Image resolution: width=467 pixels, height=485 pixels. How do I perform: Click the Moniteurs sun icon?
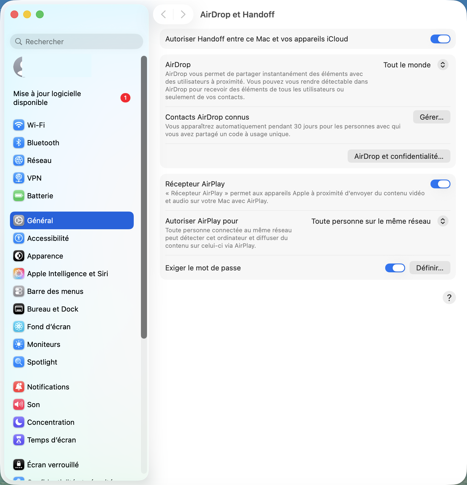pos(19,344)
